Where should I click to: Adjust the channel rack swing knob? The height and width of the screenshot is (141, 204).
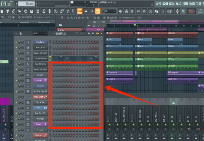[77, 33]
